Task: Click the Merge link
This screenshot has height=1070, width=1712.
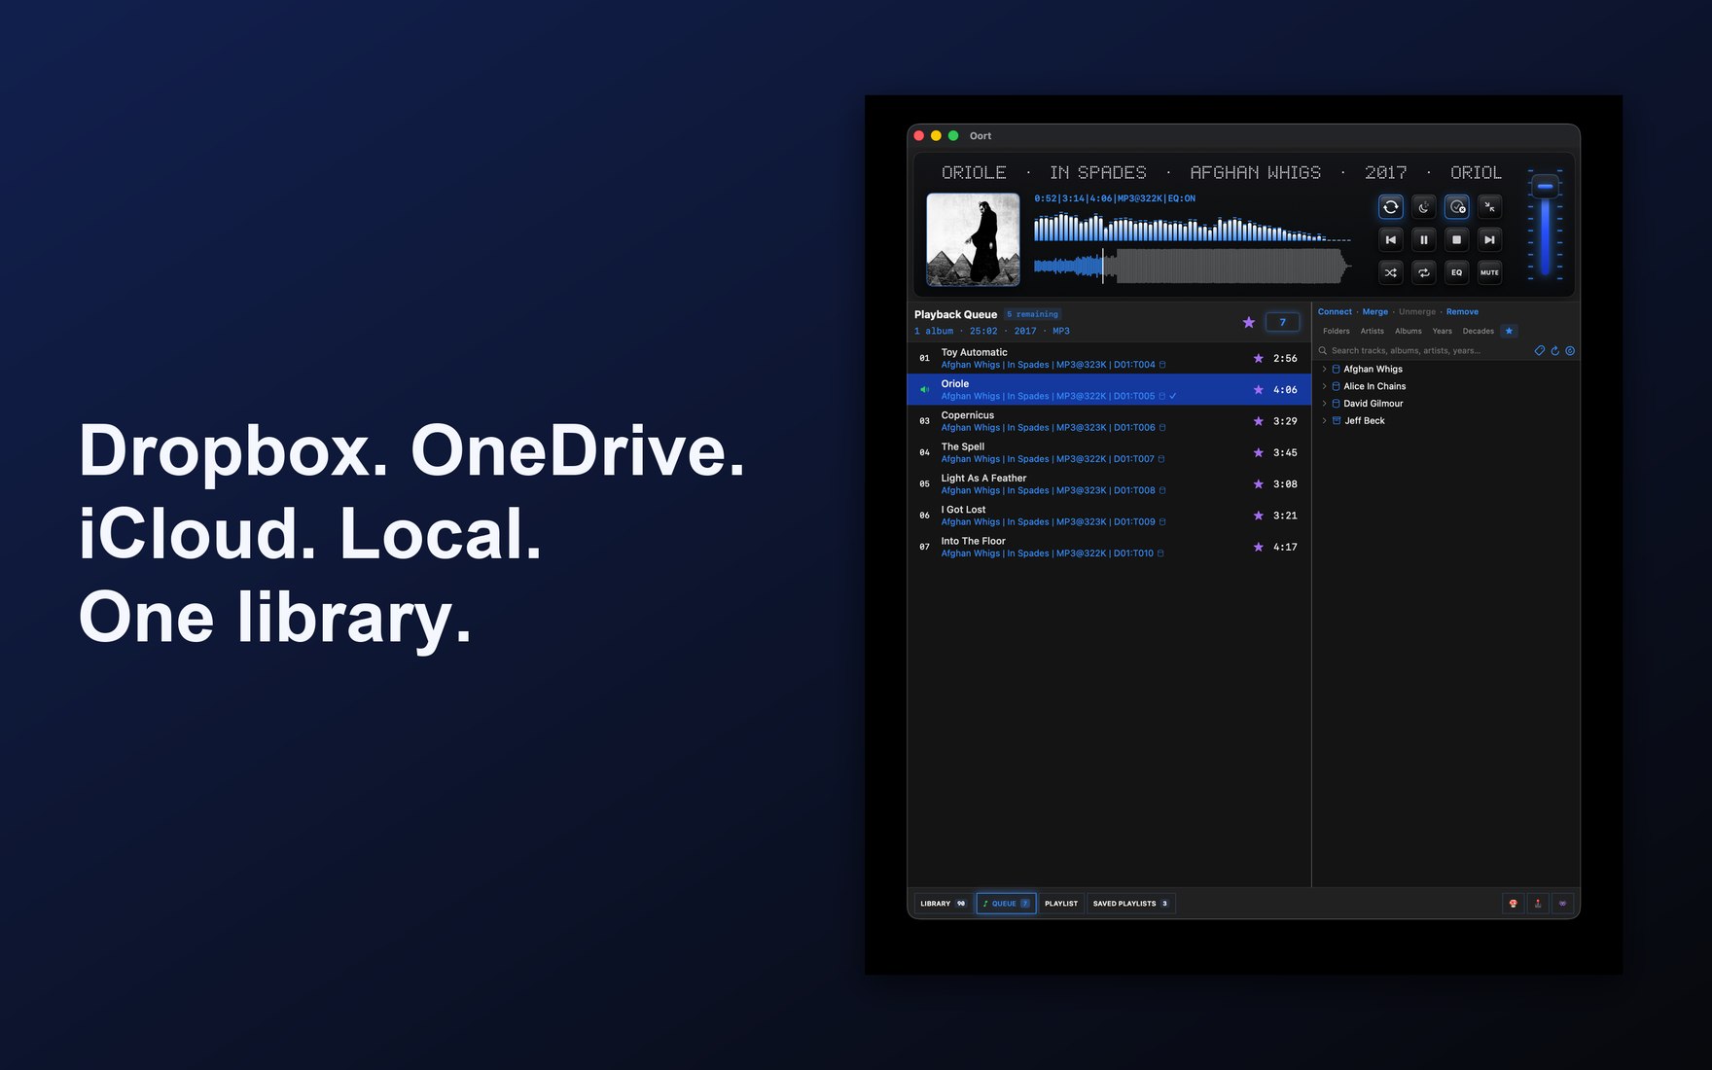Action: (x=1375, y=312)
